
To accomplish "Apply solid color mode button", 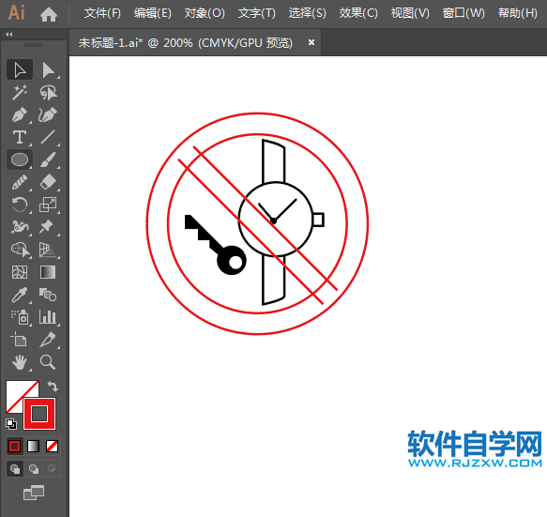I will pos(15,447).
